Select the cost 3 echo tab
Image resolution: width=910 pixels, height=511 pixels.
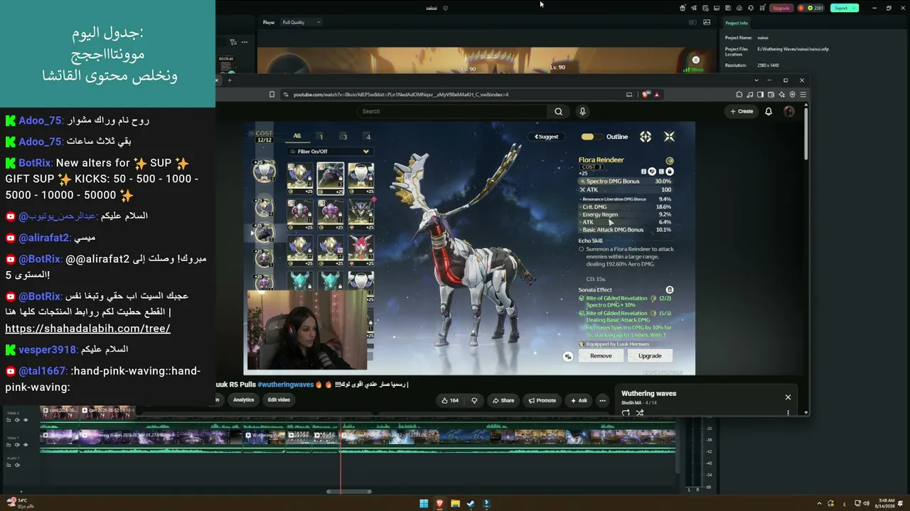click(x=343, y=136)
